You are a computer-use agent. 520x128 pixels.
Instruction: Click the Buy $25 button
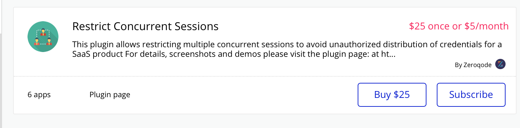click(x=392, y=95)
